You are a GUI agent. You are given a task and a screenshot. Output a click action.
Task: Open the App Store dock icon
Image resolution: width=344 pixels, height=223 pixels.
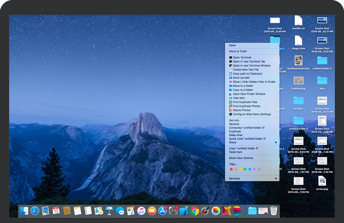pyautogui.click(x=163, y=211)
